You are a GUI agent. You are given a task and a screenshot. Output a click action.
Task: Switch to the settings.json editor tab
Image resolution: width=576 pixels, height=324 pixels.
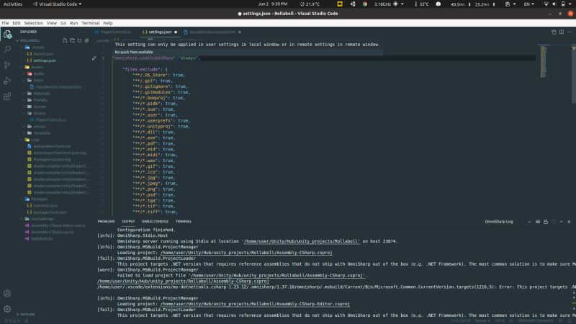160,32
